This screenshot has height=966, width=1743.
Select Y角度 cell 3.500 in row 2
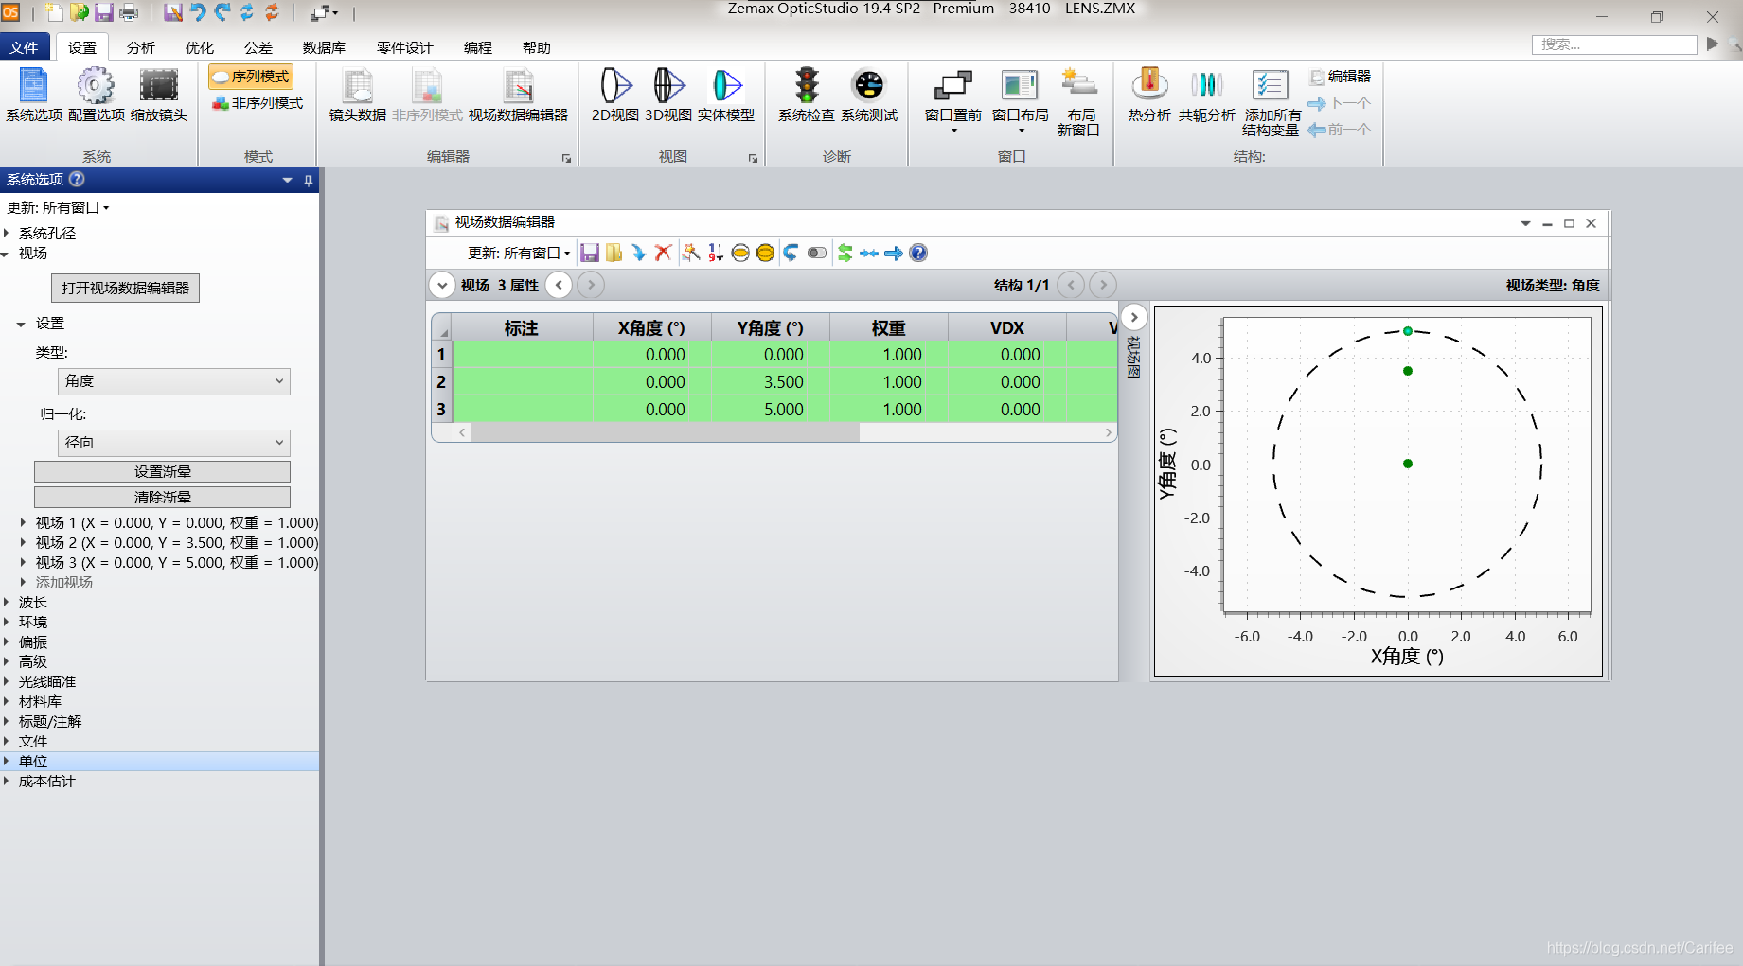(x=771, y=382)
